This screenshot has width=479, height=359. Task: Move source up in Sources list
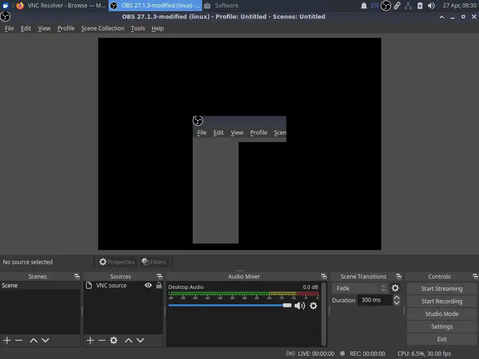[x=129, y=340]
